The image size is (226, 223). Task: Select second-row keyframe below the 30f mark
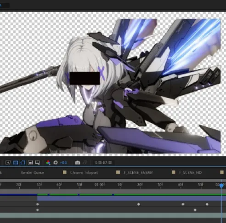(x=37, y=210)
